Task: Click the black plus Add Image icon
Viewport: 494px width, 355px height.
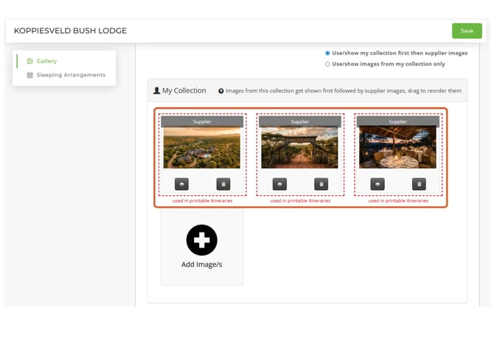Action: coord(201,240)
